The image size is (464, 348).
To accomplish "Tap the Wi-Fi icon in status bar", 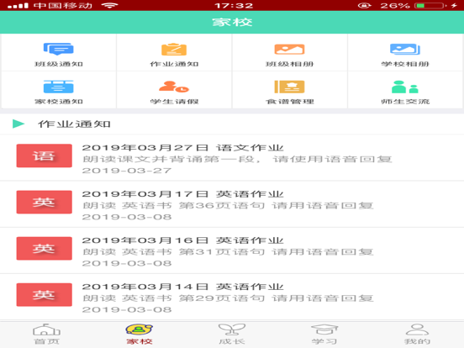I will pos(109,5).
